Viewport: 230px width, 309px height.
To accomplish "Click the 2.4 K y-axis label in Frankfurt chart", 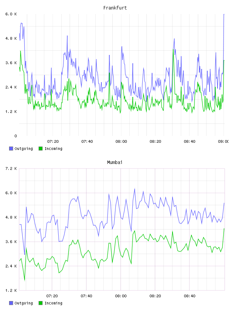I will click(x=11, y=87).
